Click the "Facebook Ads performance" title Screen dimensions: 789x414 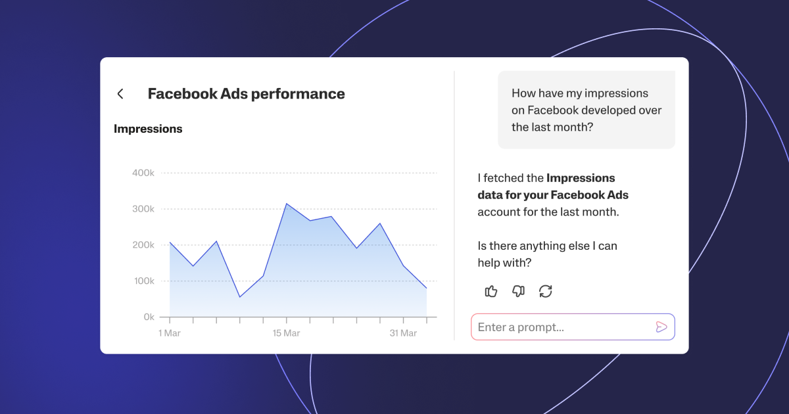(x=246, y=94)
